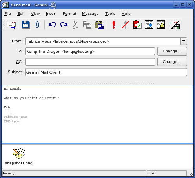195x178 pixels.
Task: Open the Tools menu
Action: (110, 14)
